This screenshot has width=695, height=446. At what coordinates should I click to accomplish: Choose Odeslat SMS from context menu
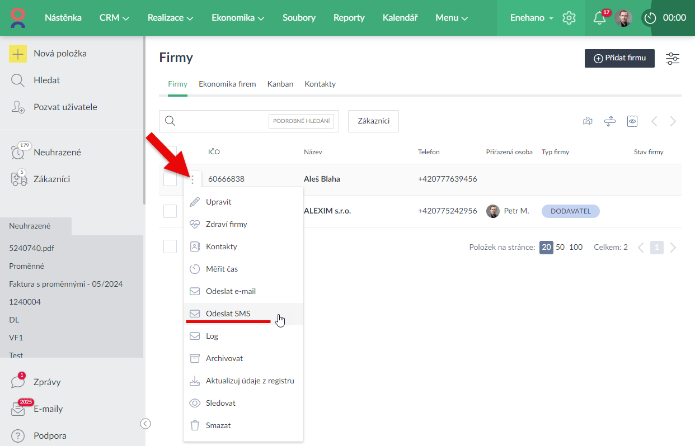(228, 314)
